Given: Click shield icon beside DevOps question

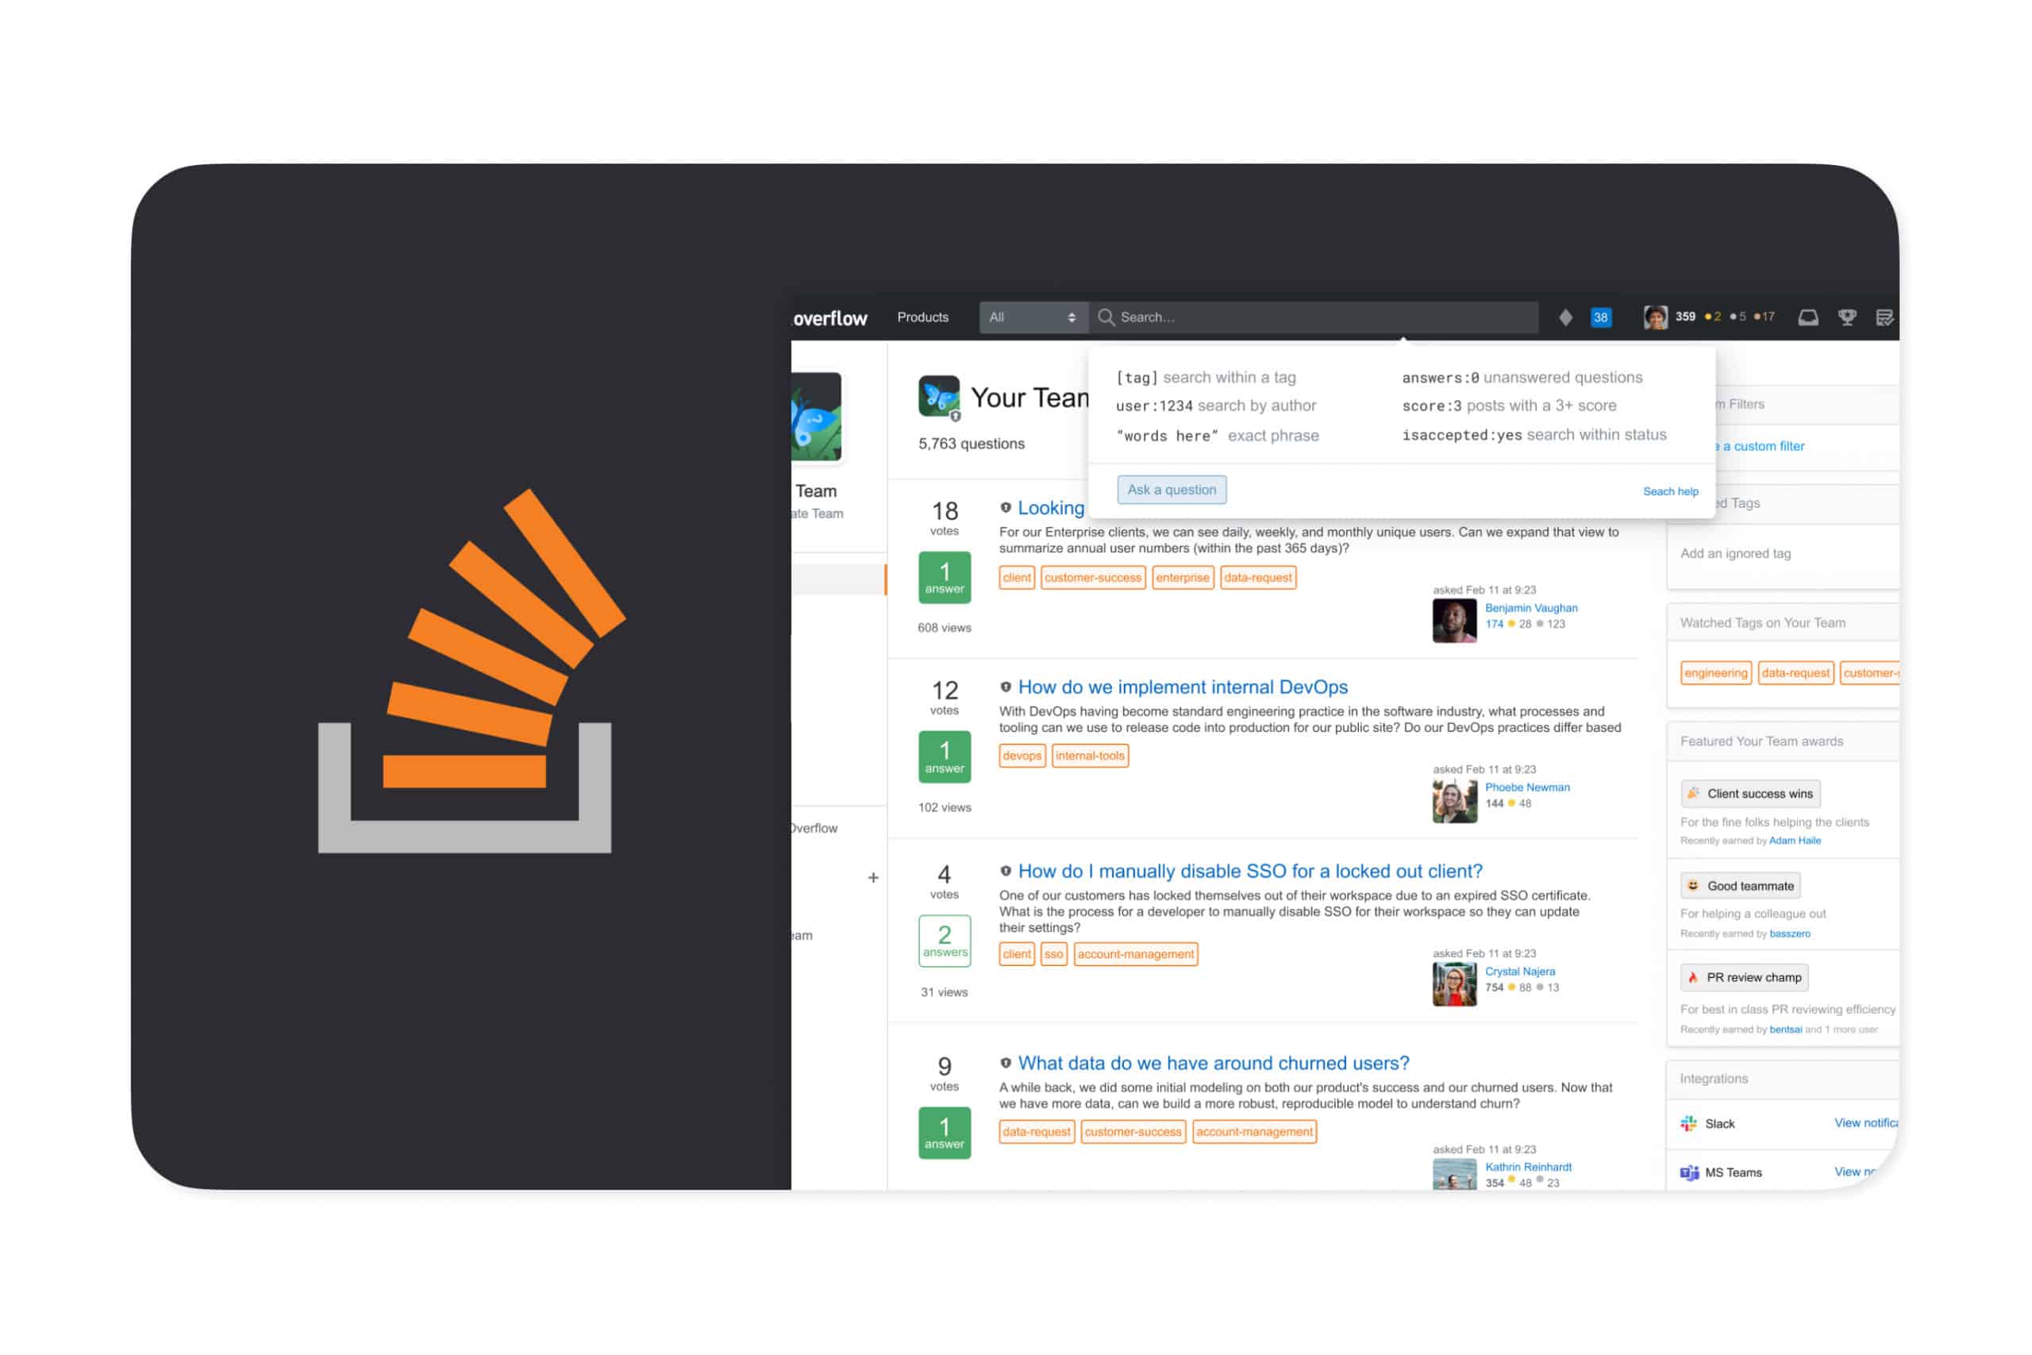Looking at the screenshot, I should point(1006,687).
